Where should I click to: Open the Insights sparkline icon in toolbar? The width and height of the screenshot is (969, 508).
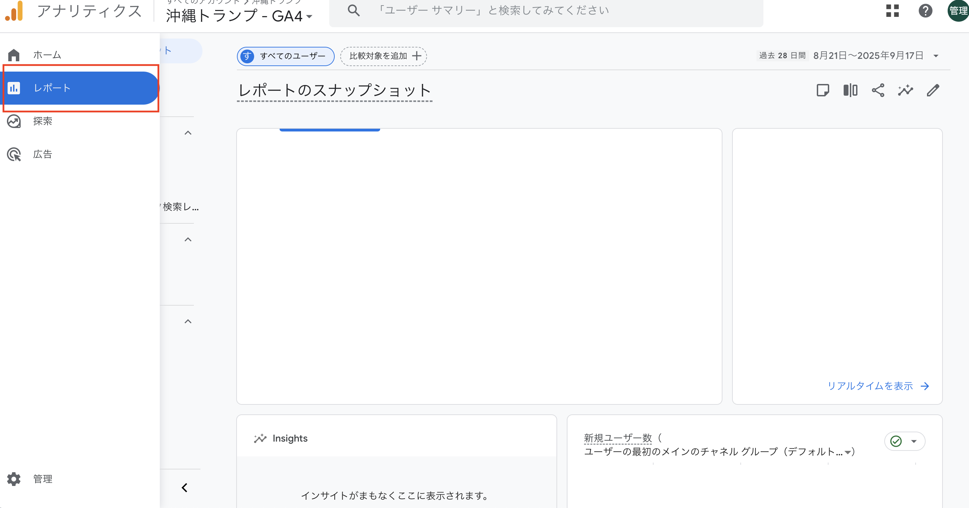click(x=905, y=90)
